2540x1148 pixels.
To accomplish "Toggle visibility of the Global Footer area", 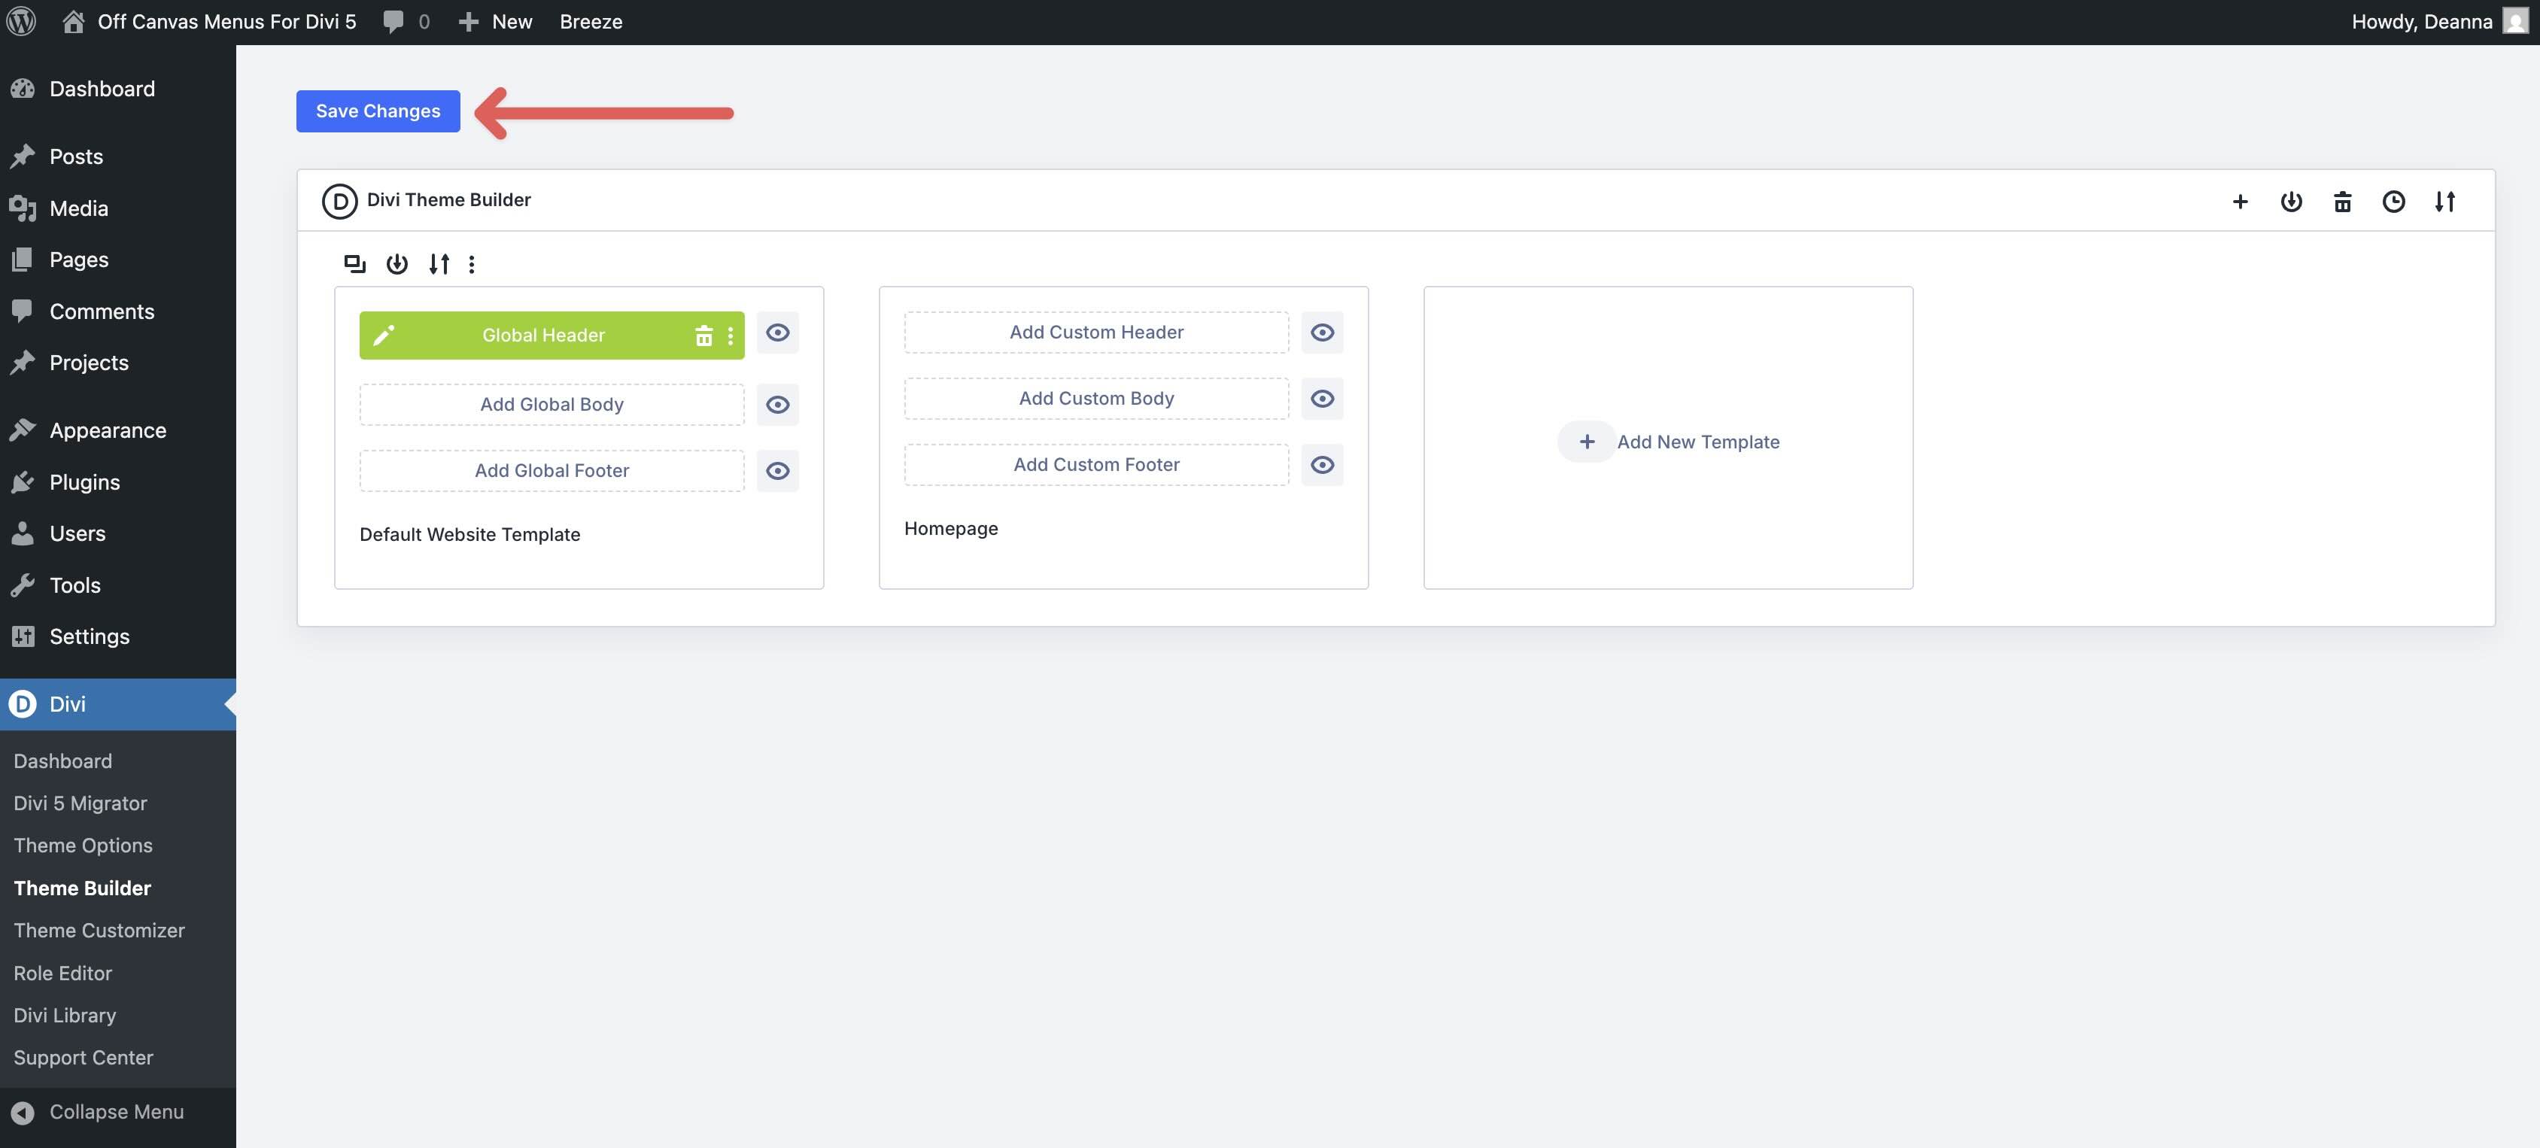I will click(x=778, y=470).
